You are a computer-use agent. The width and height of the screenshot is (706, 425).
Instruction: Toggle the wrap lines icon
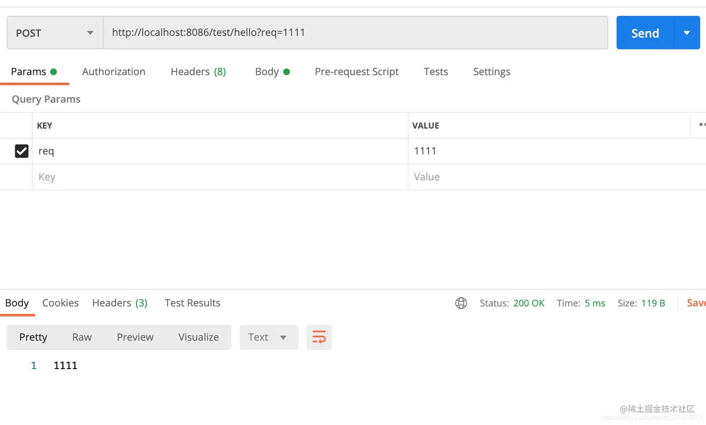[319, 337]
